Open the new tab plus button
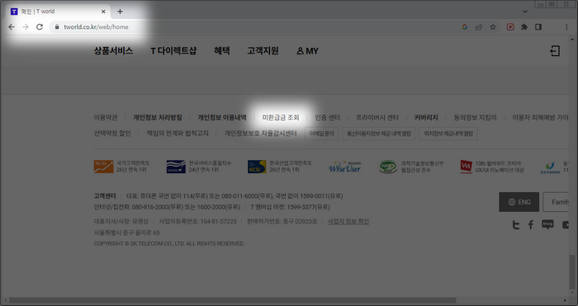The width and height of the screenshot is (578, 306). pyautogui.click(x=120, y=12)
